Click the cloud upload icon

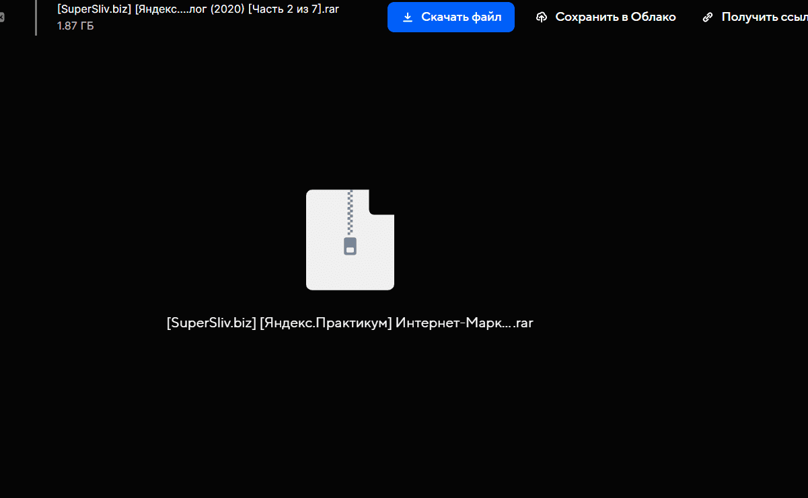[x=542, y=17]
